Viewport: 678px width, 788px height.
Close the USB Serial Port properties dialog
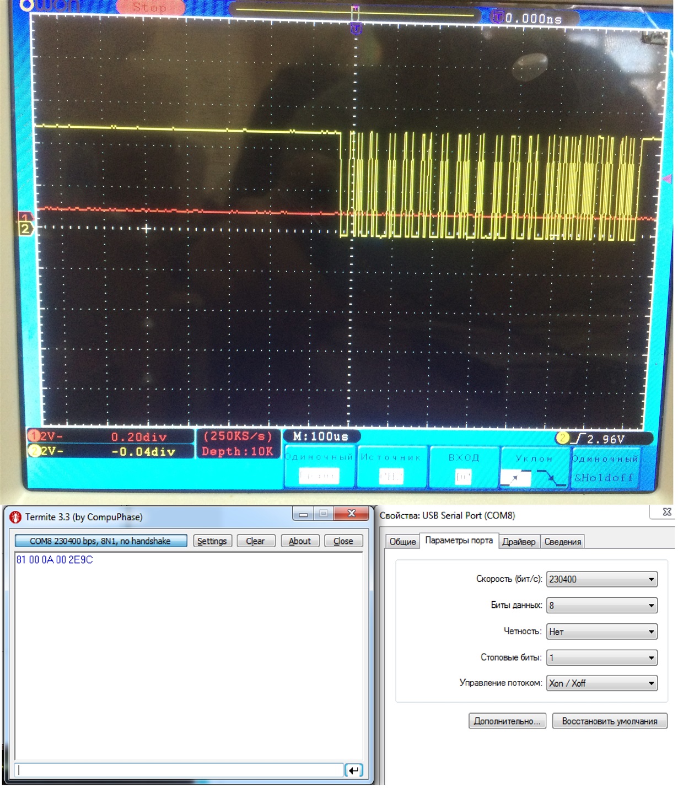click(x=666, y=512)
